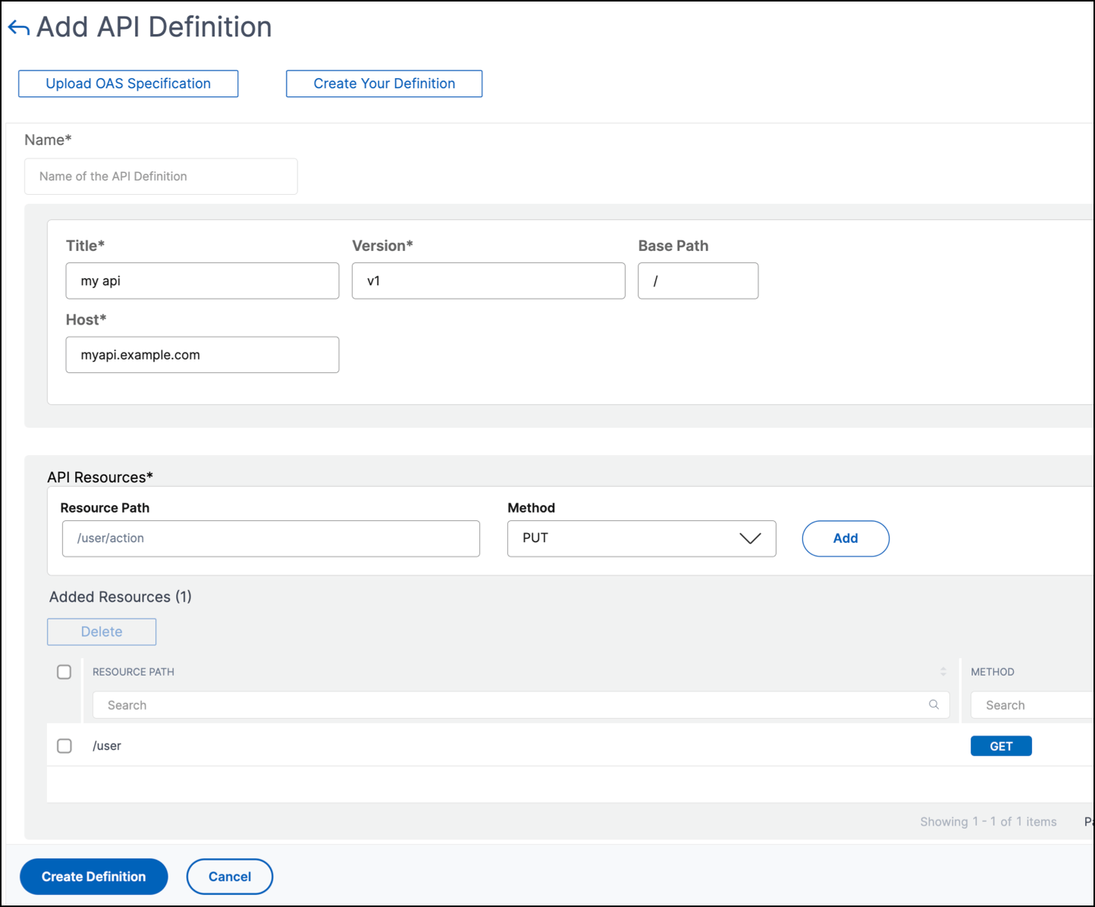Screen dimensions: 1095x907
Task: Check the box for the /user row
Action: tap(64, 746)
